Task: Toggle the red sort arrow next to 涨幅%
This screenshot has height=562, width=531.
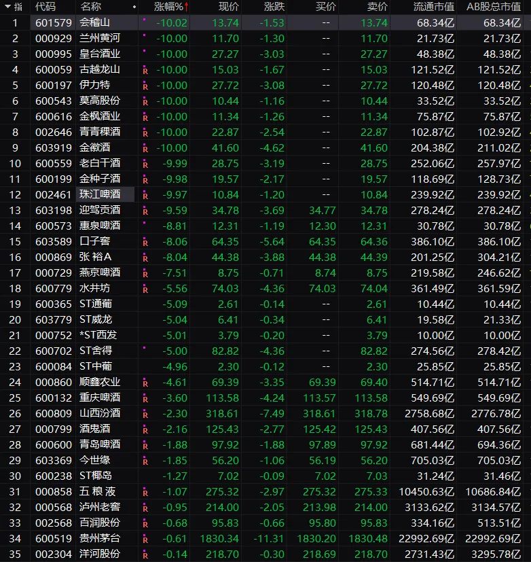Action: point(186,6)
